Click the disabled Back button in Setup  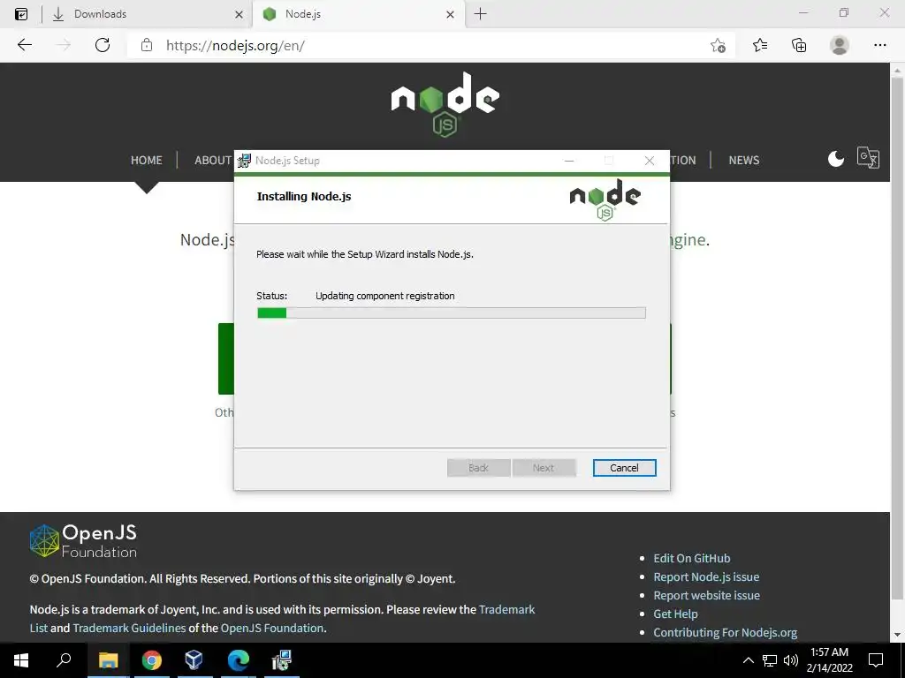[x=478, y=468]
